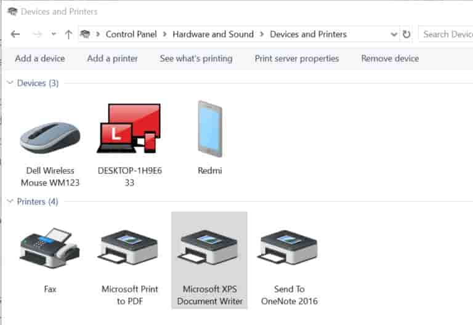Open the recent locations dropdown arrow
This screenshot has height=325, width=473.
tap(54, 34)
